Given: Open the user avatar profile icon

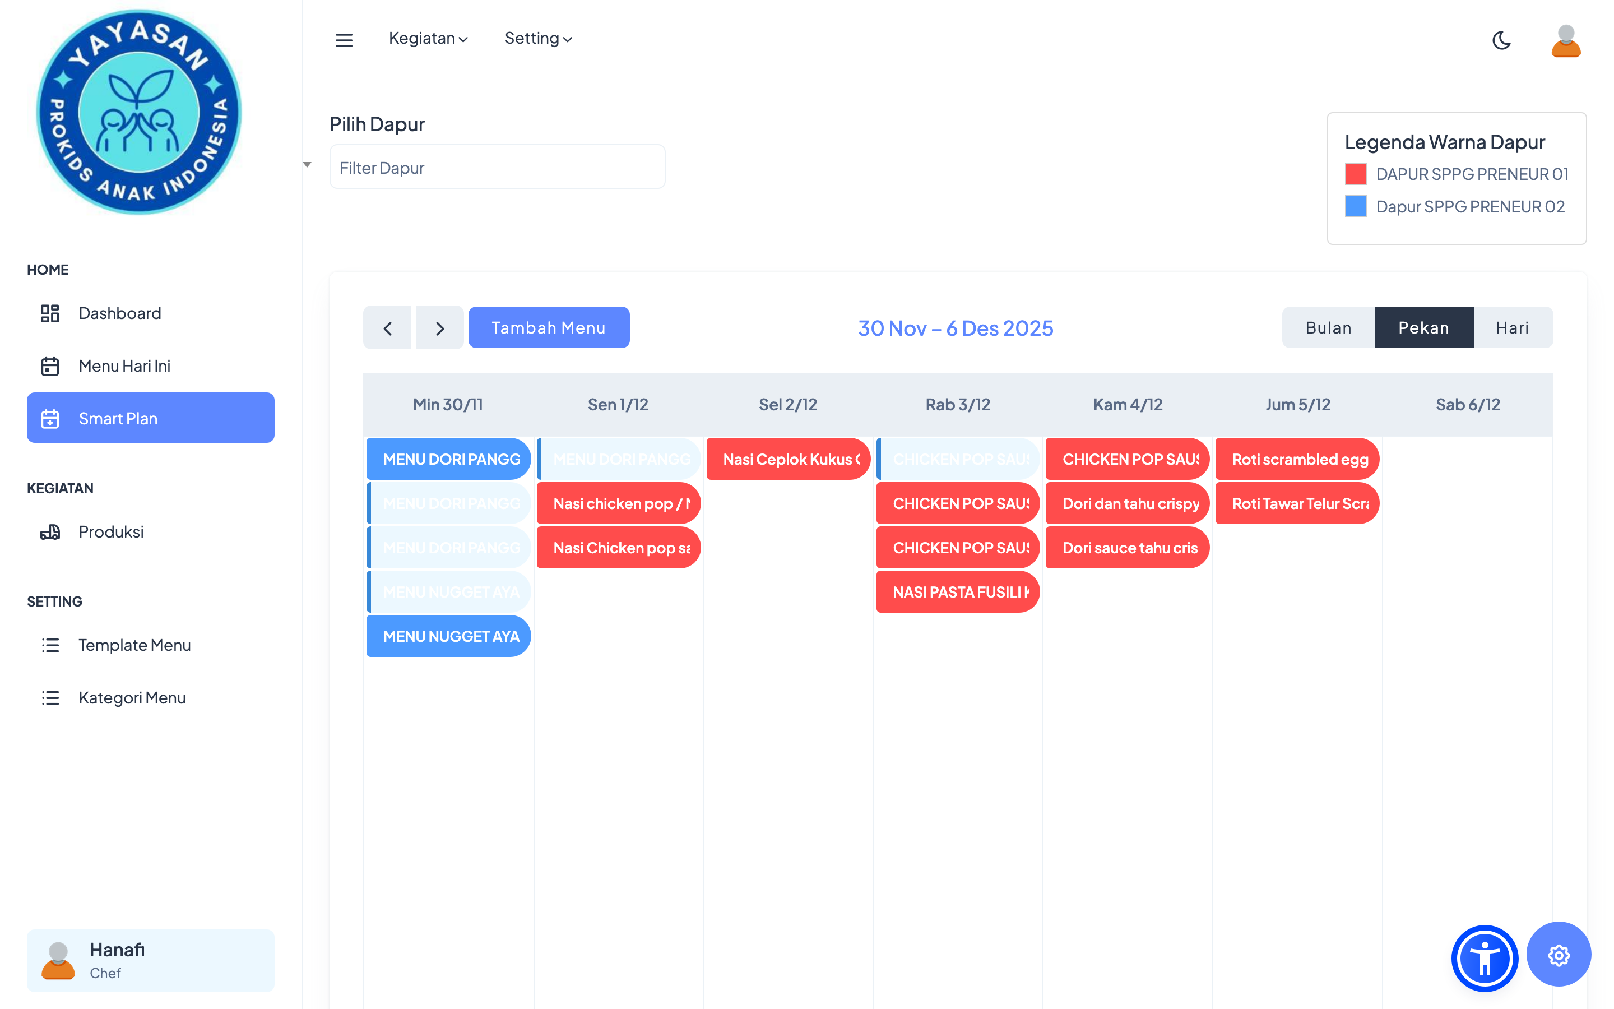Looking at the screenshot, I should click(1565, 41).
